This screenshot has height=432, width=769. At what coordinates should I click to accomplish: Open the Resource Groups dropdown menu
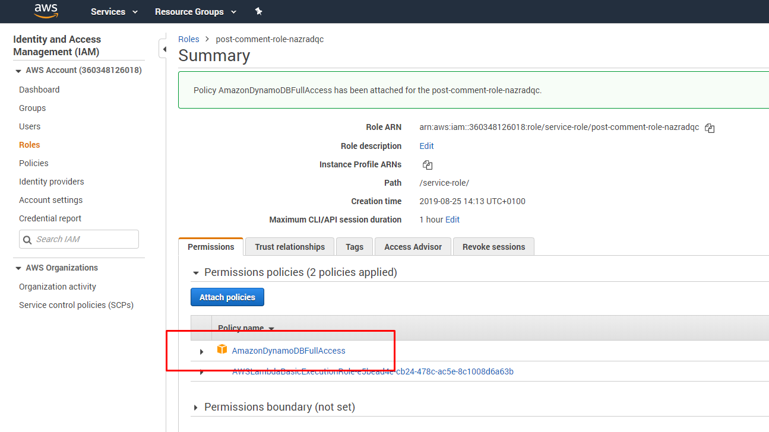click(x=195, y=11)
